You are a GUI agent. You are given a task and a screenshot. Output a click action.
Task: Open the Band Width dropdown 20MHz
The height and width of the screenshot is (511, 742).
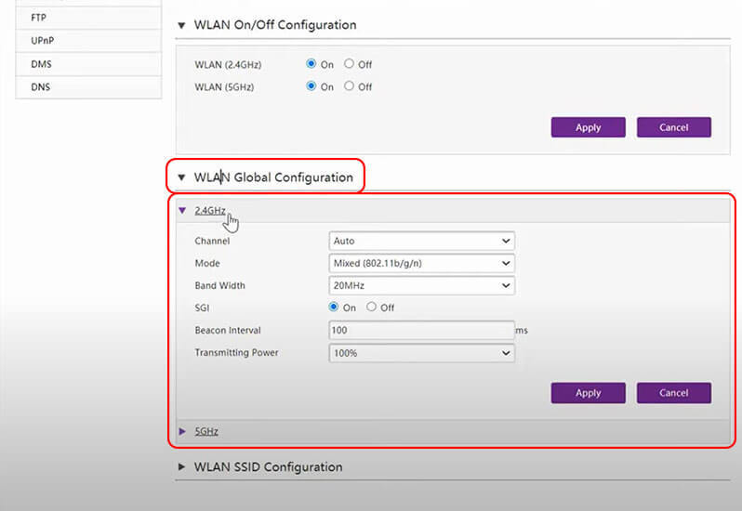[421, 285]
